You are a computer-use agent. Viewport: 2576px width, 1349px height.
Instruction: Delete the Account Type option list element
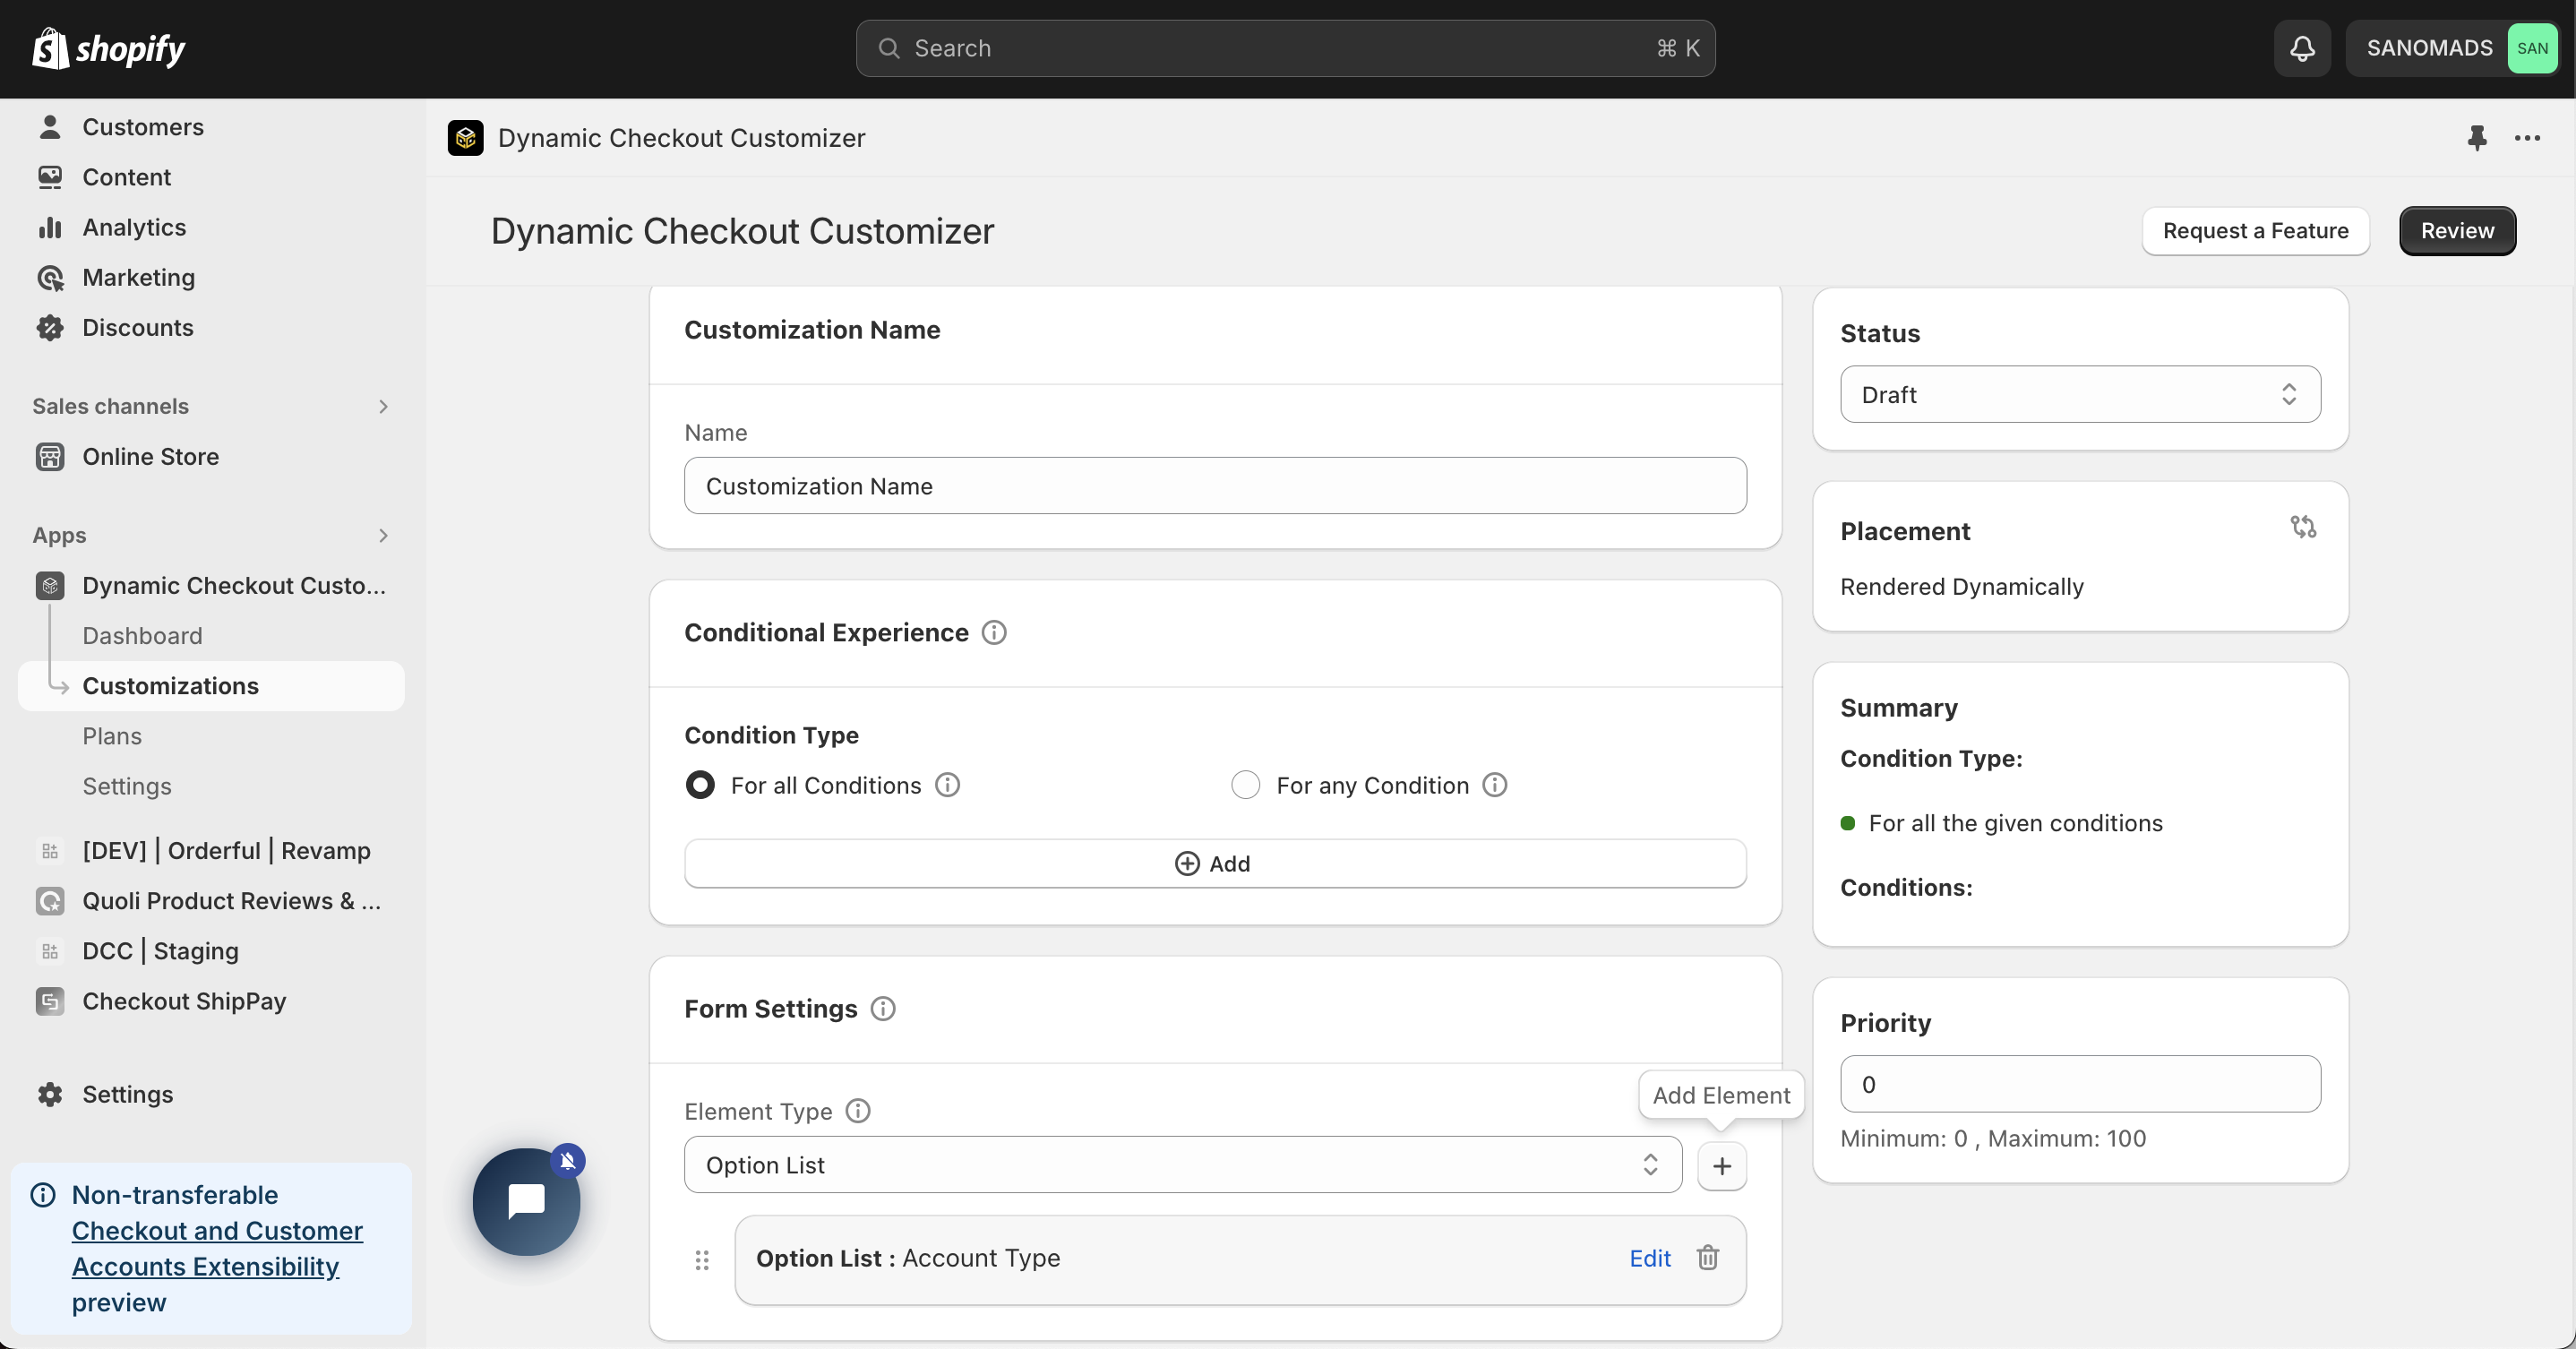pos(1708,1258)
